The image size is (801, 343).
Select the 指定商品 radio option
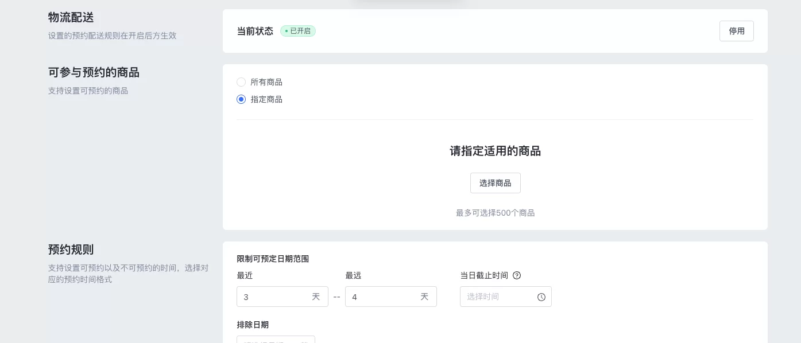pyautogui.click(x=241, y=99)
